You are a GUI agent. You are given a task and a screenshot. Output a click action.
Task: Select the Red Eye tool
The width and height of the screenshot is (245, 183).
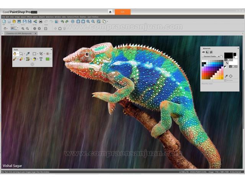tap(47, 54)
